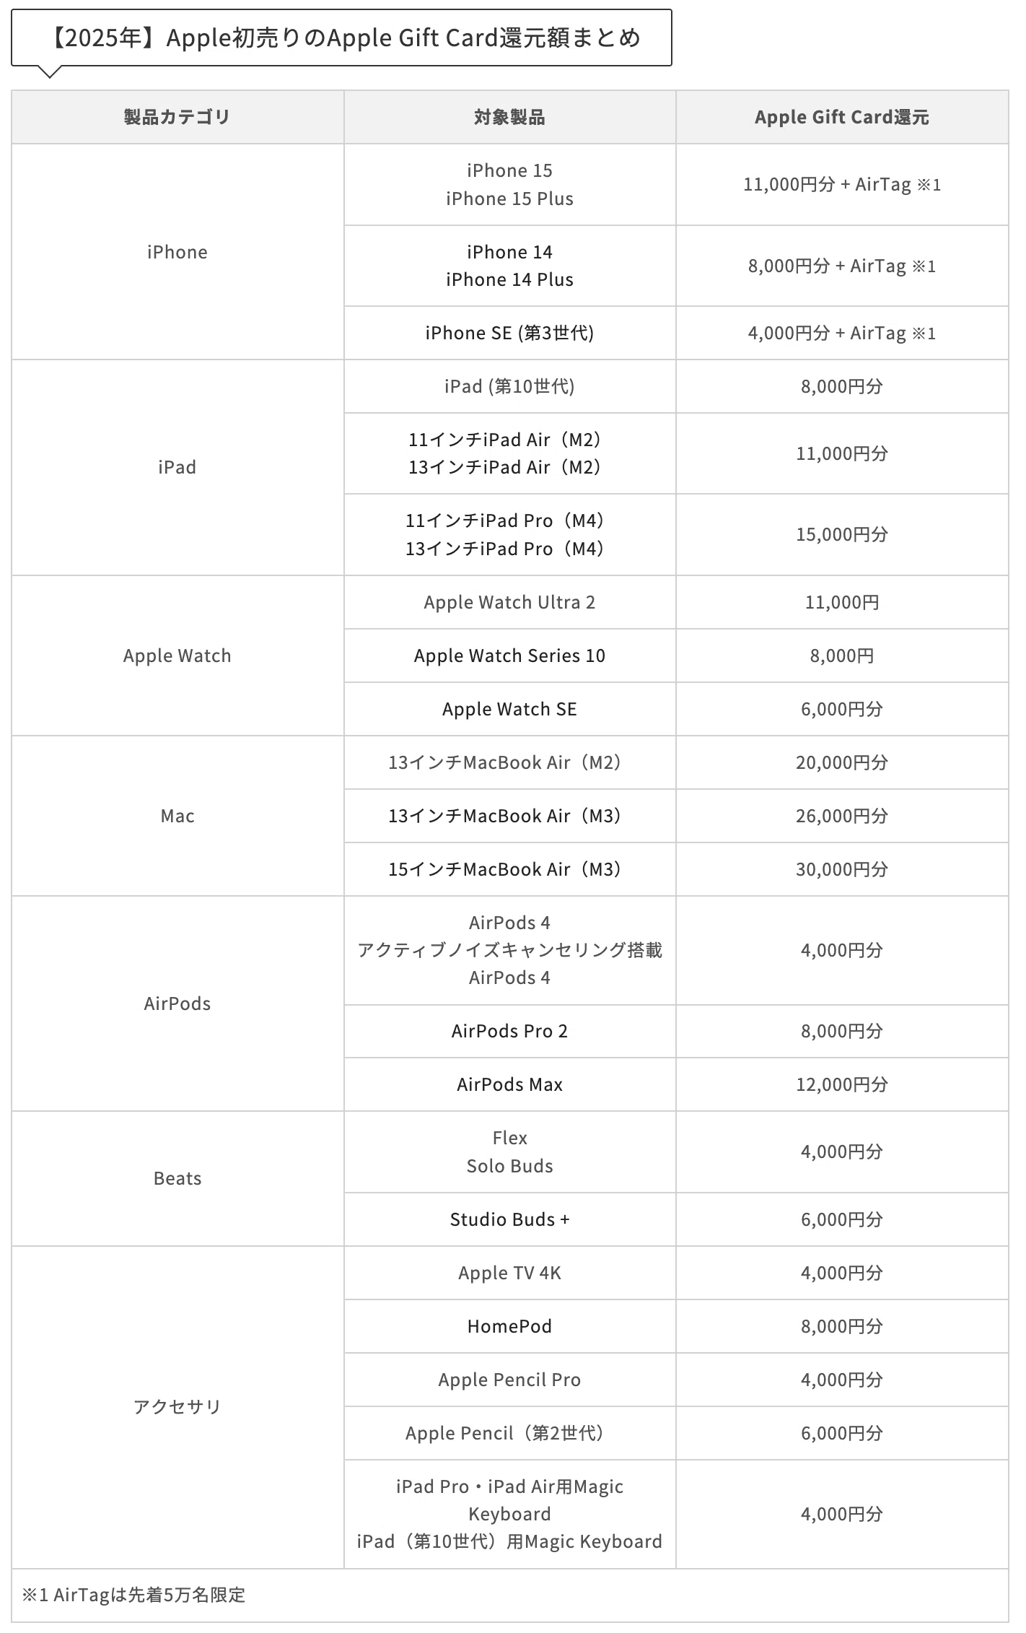Click the Apple Gift Card還元 column header
The image size is (1026, 1633).
842,117
